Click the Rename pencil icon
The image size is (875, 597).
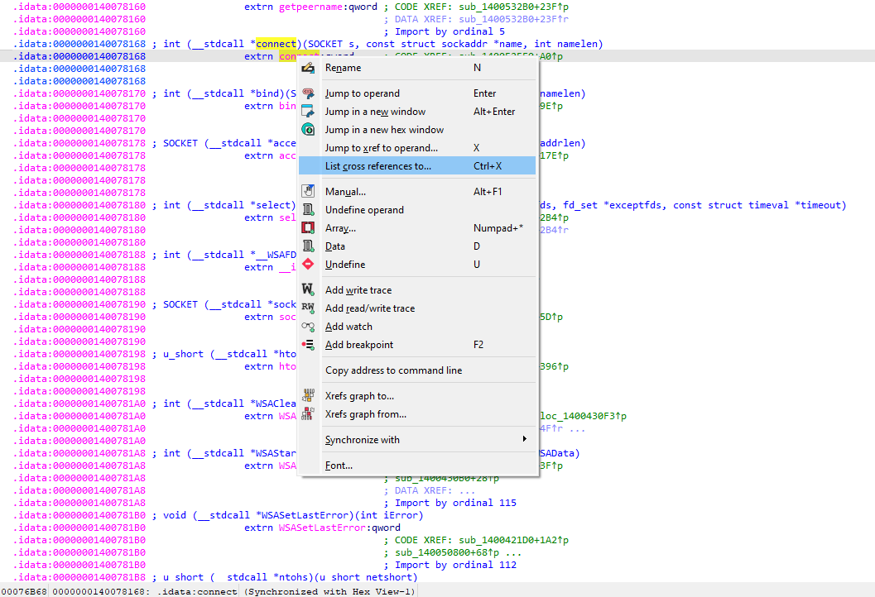[x=308, y=68]
